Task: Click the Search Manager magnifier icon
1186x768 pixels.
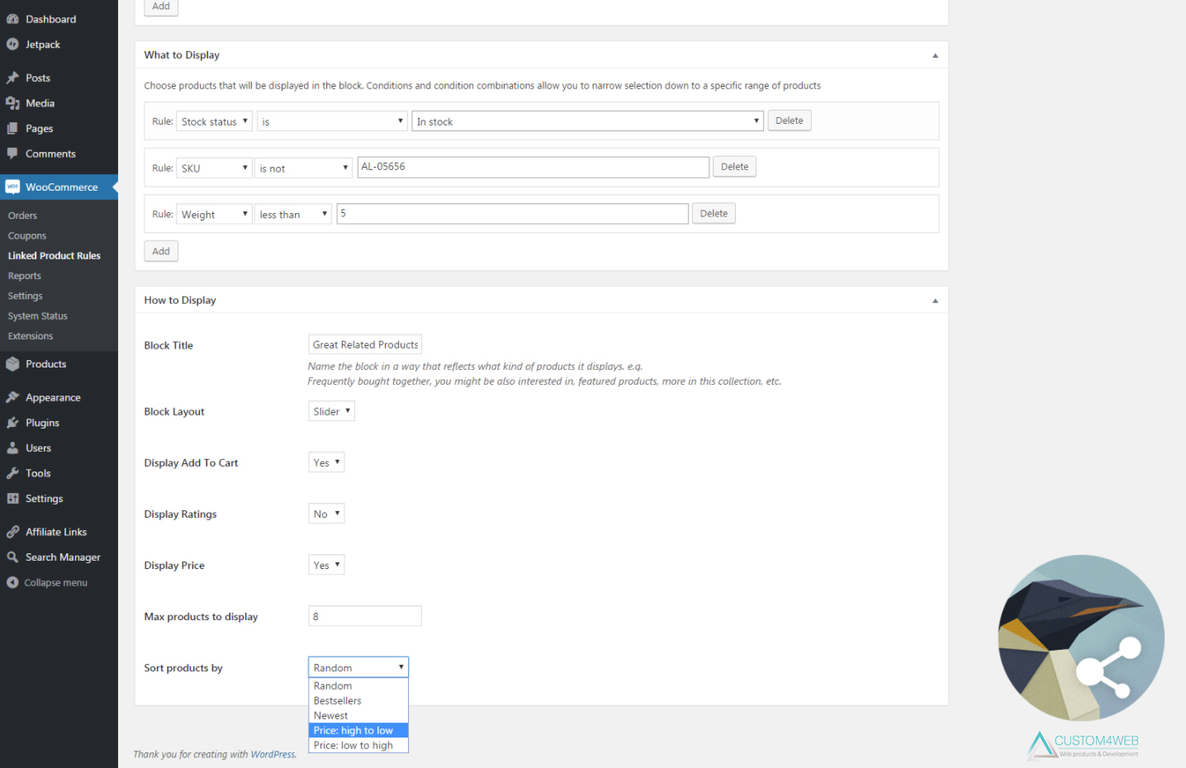Action: coord(12,557)
